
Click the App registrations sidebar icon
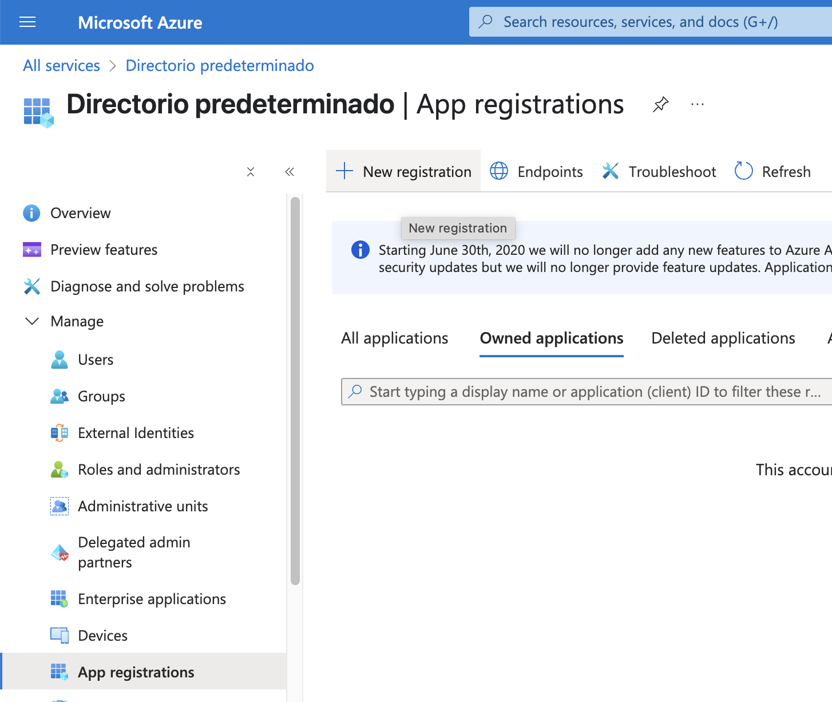point(60,672)
